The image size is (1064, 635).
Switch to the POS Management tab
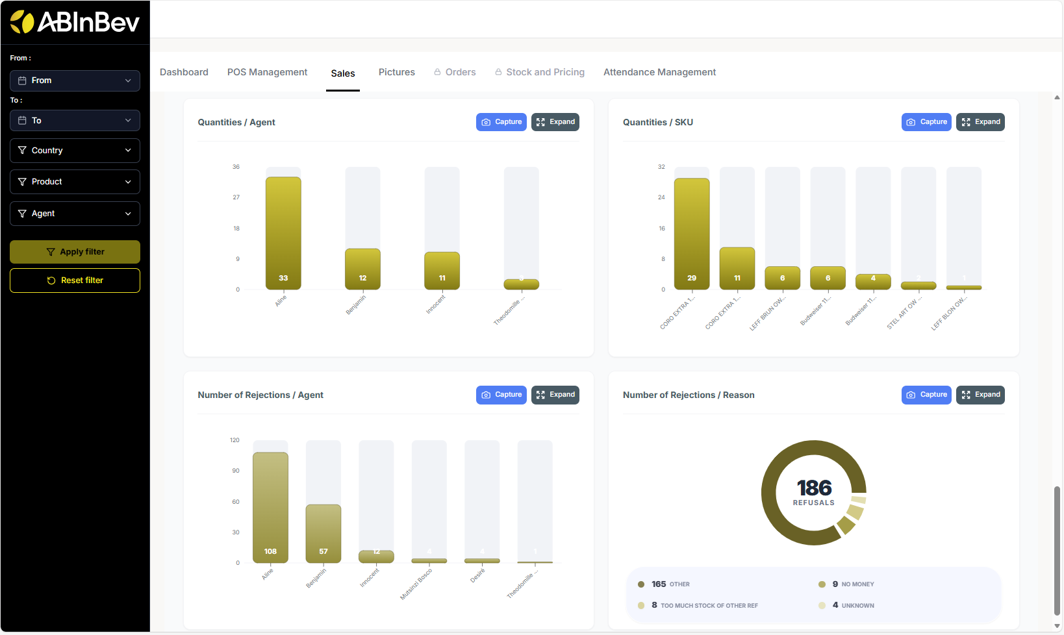[267, 72]
